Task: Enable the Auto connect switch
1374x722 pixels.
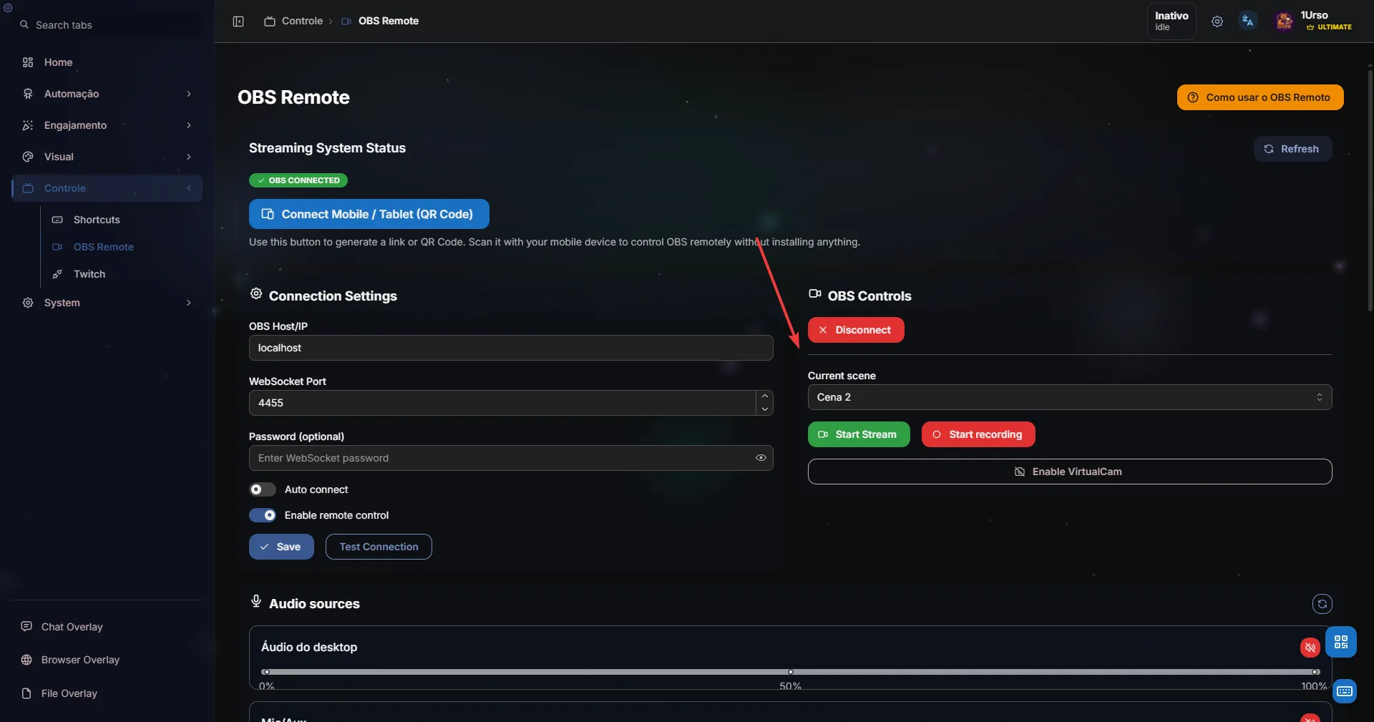Action: (x=262, y=489)
